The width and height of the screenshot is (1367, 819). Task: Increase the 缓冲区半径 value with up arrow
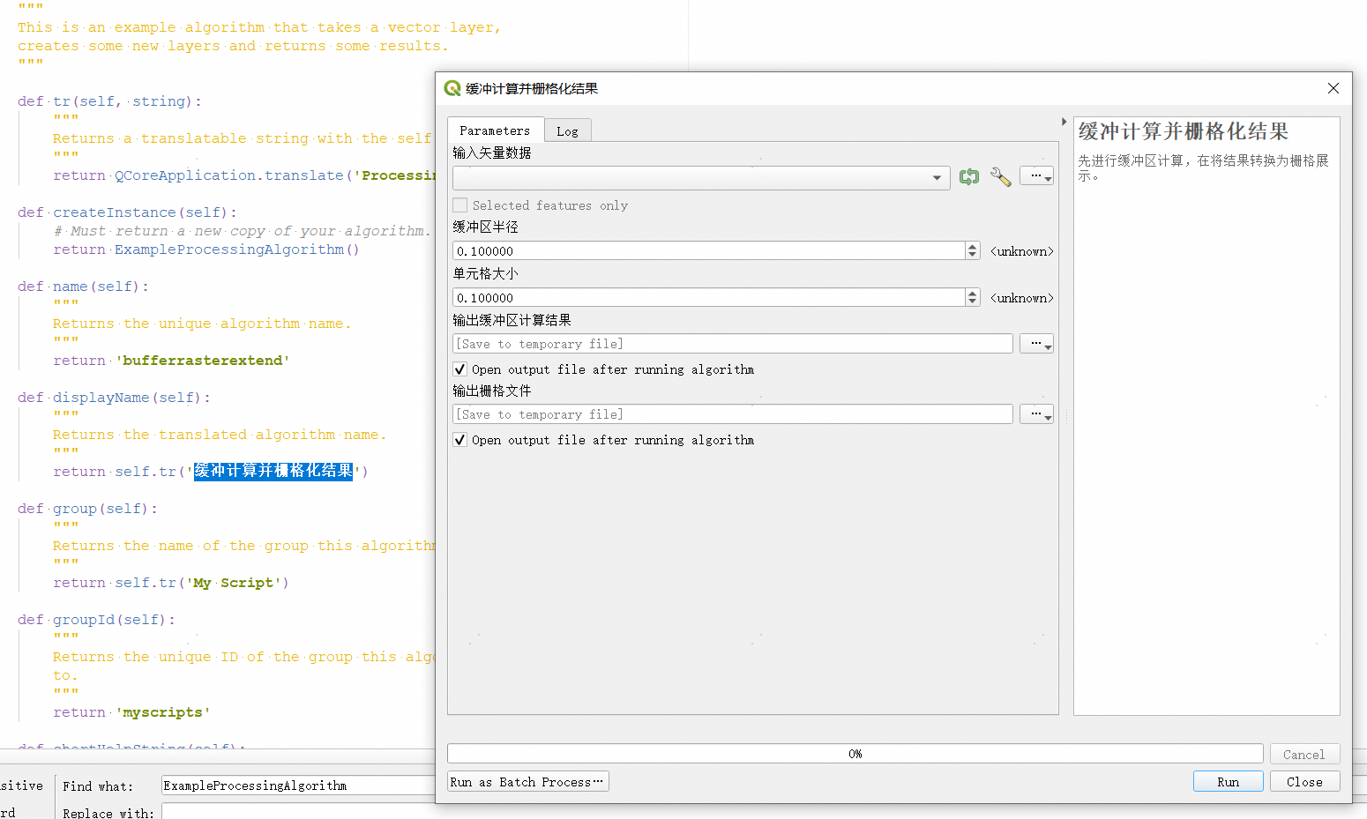[x=972, y=247]
